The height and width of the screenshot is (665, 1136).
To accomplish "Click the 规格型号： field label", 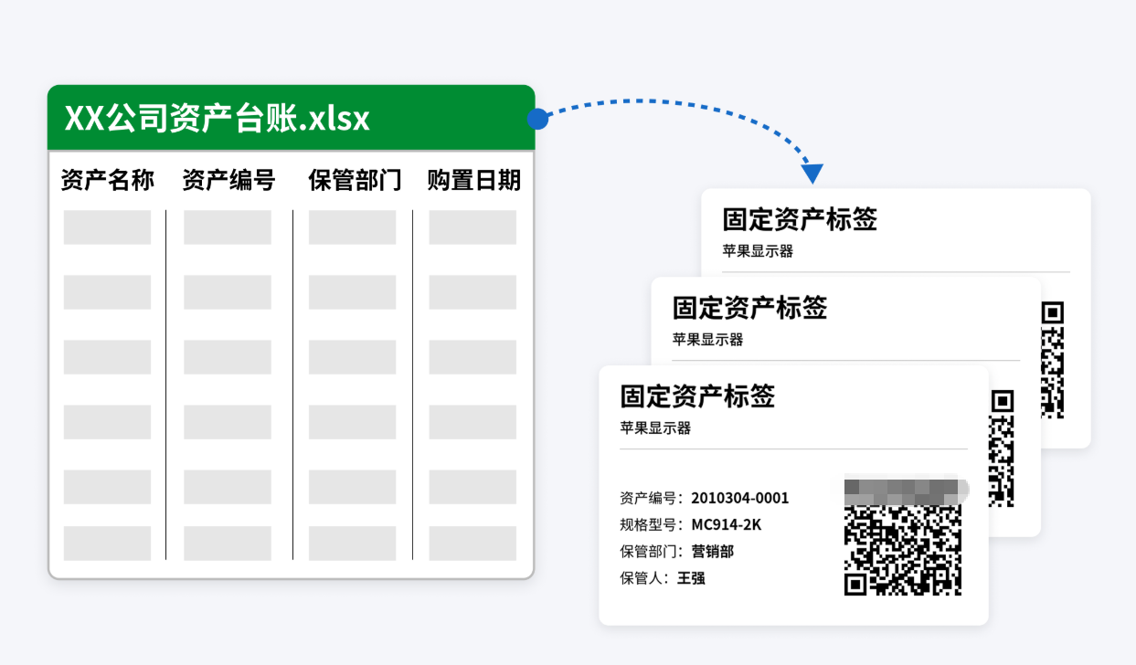I will tap(652, 524).
